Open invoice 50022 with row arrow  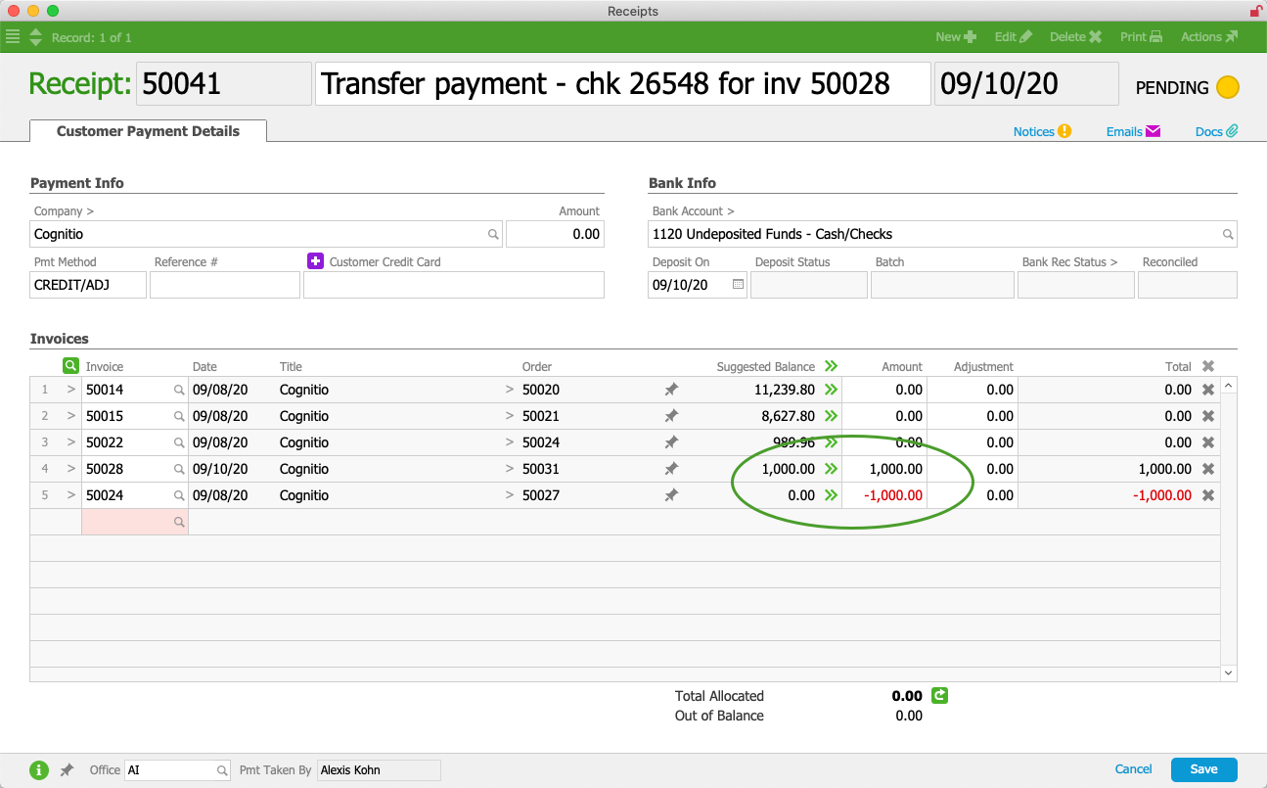pos(71,442)
